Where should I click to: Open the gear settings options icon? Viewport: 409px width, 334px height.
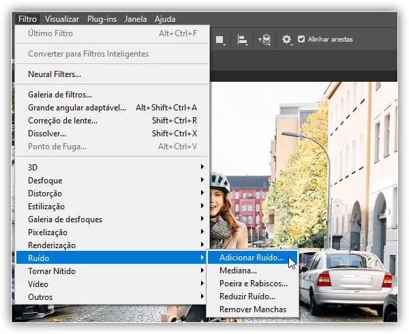tap(286, 40)
